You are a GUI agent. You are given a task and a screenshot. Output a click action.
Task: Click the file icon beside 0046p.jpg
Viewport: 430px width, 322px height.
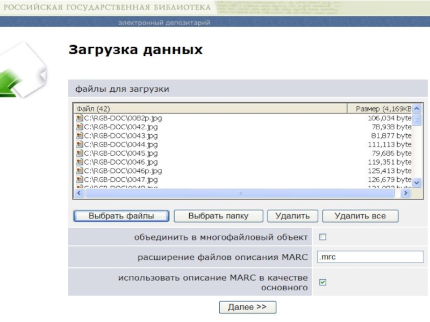click(x=80, y=171)
